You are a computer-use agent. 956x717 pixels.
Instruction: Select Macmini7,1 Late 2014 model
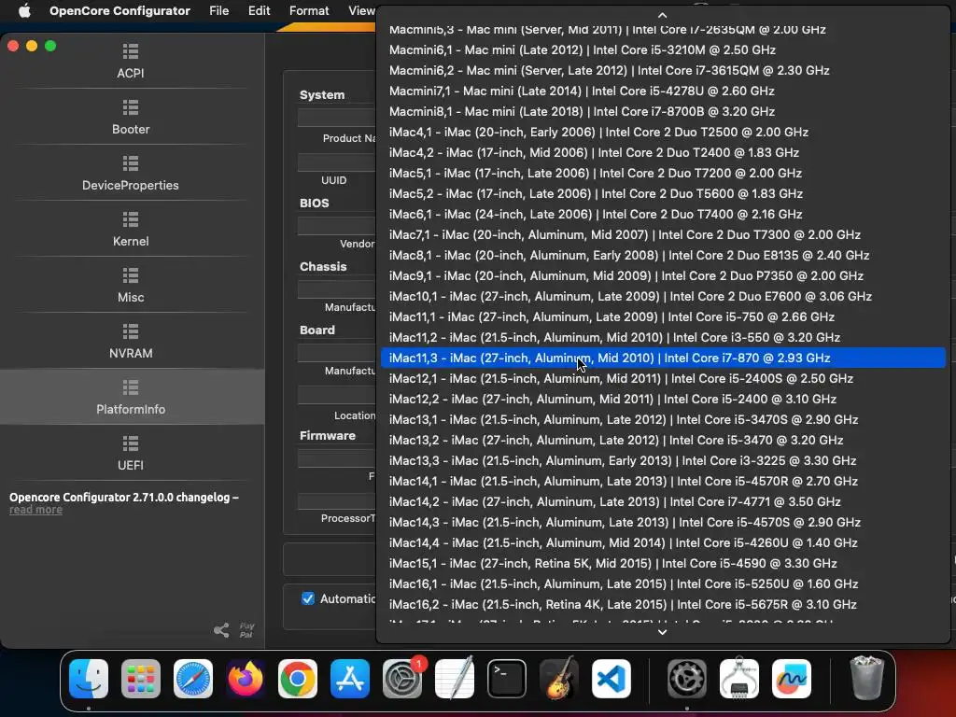click(x=663, y=91)
